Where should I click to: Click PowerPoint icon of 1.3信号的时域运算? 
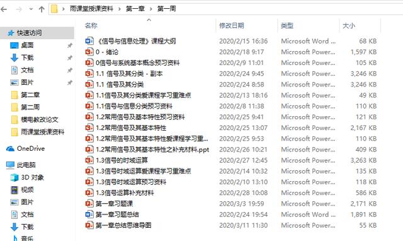tap(89, 160)
